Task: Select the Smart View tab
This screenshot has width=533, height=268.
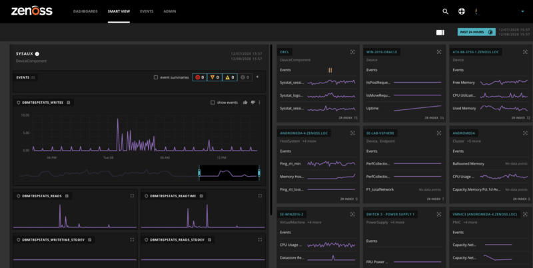Action: pyautogui.click(x=119, y=11)
